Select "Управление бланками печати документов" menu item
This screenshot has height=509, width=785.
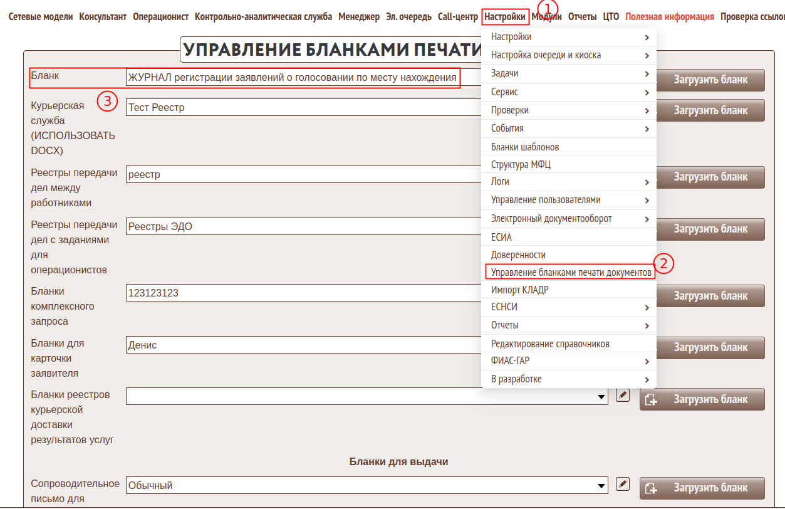[x=570, y=273]
